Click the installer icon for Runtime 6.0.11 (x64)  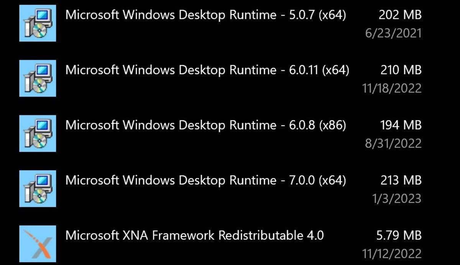38,78
